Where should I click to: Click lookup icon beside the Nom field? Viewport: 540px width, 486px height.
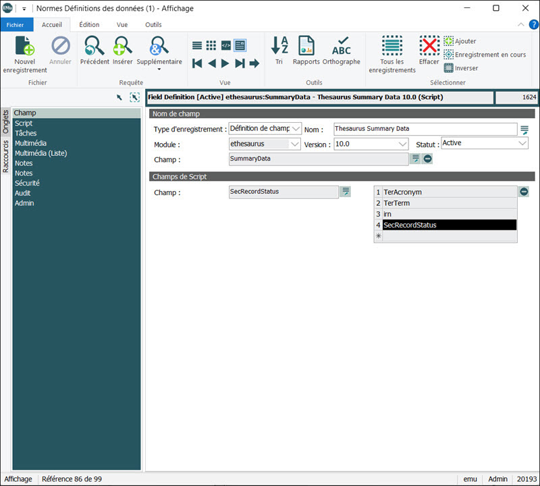tap(524, 130)
